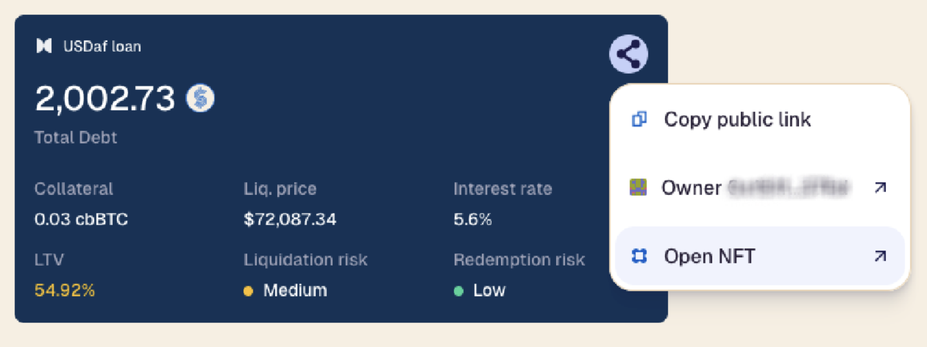Open the blurred Owner address link

coord(788,187)
